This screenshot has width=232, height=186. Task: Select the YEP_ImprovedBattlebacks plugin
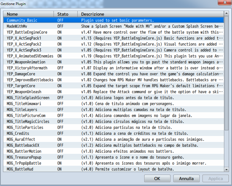pos(114,80)
